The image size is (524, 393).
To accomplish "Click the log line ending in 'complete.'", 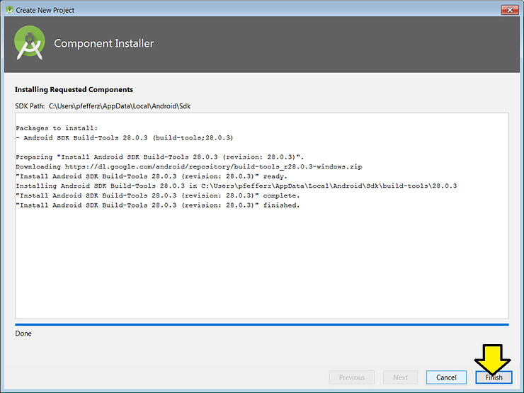I will tap(158, 195).
